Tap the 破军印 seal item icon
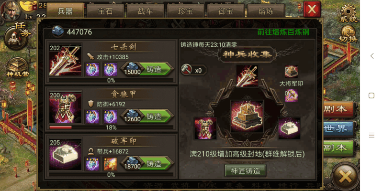 [x=66, y=154]
